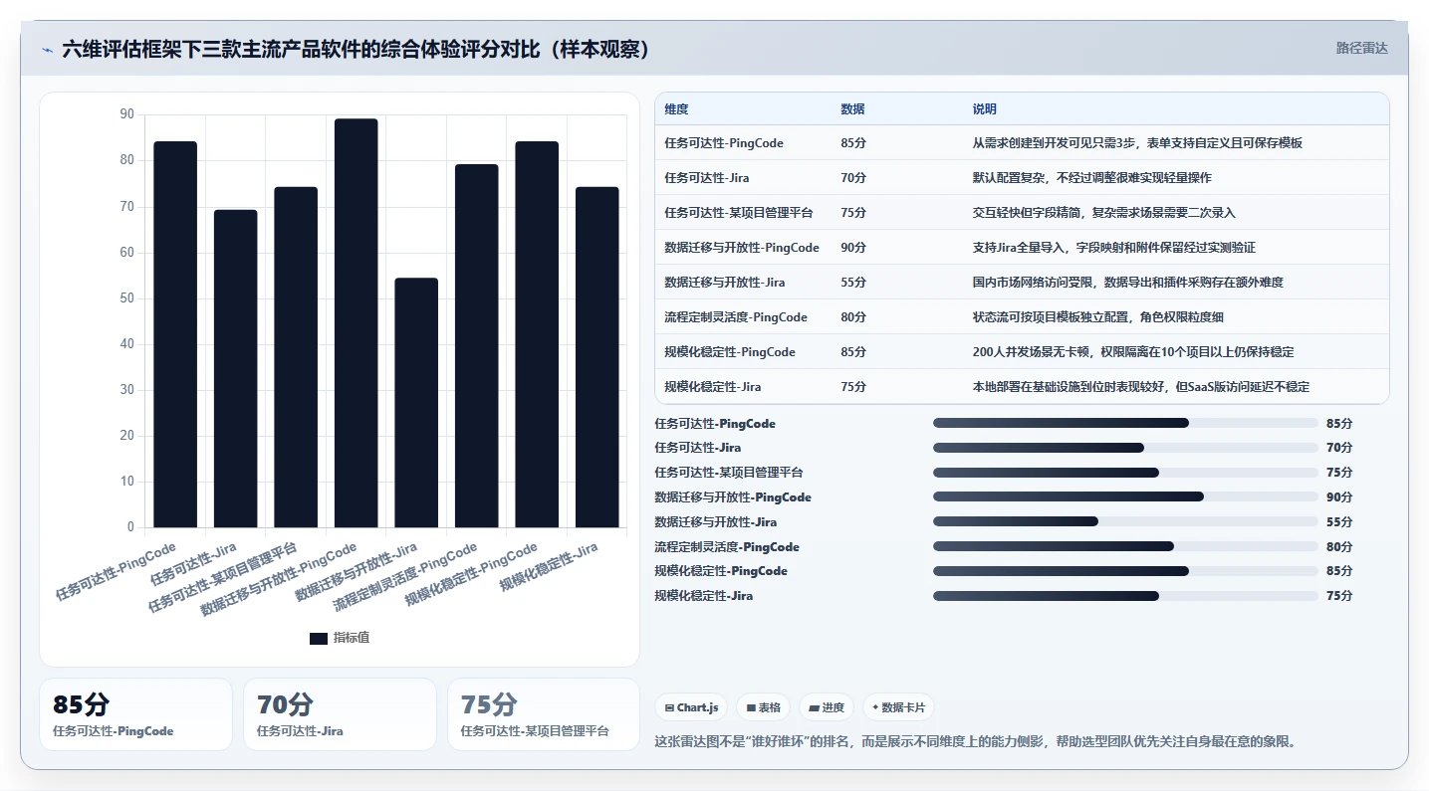Click the description 默认配置复杂，不经过调整很难实现轻量操作

(x=1091, y=178)
